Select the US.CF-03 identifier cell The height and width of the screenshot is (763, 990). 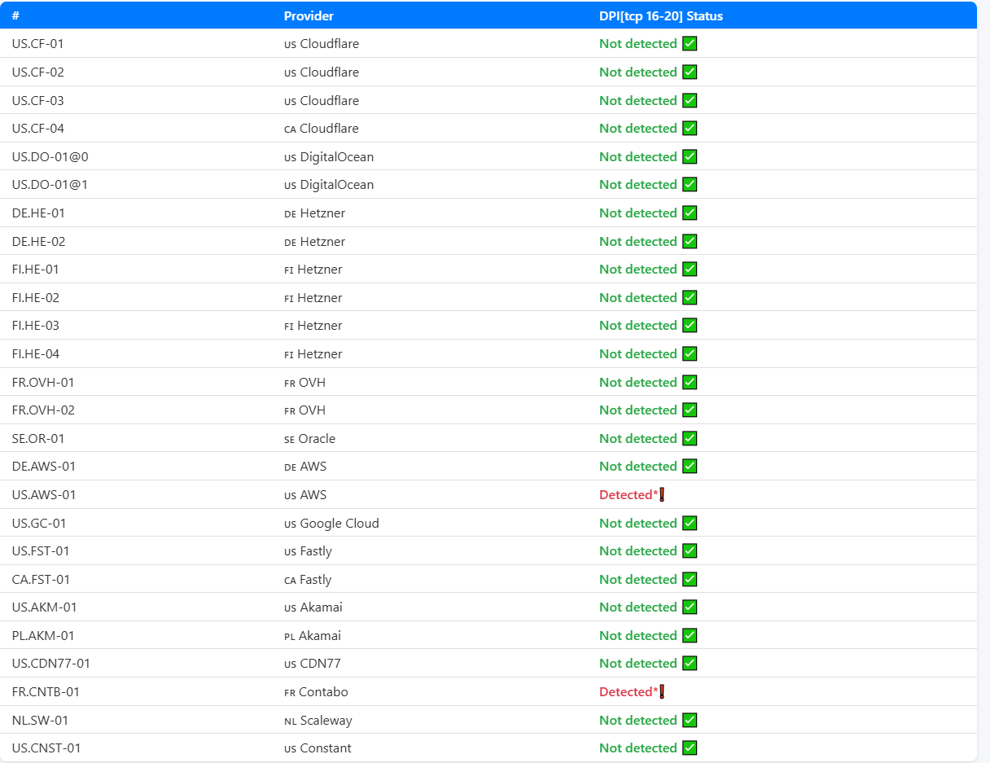[x=37, y=100]
